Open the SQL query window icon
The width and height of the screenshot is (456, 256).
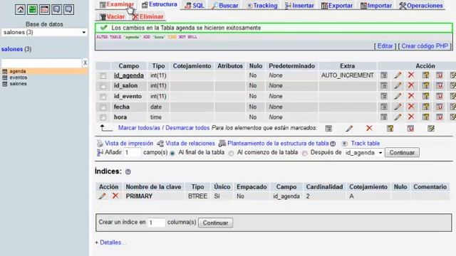(44, 9)
